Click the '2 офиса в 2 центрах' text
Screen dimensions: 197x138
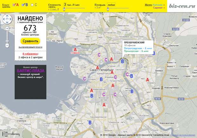pyautogui.click(x=31, y=57)
